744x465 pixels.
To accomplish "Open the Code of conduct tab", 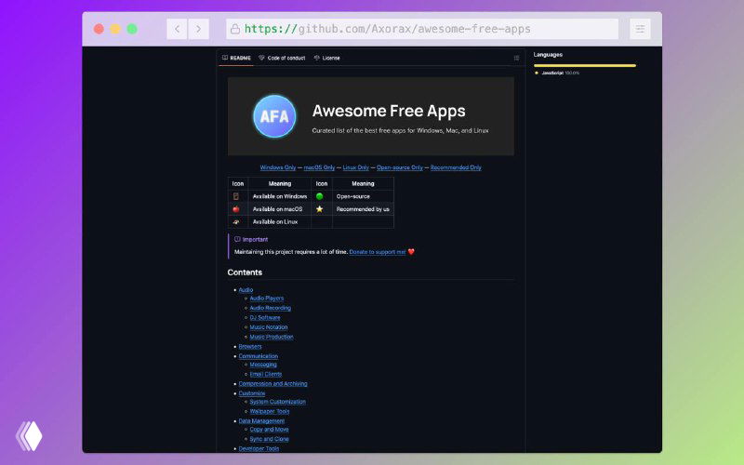I will (284, 58).
